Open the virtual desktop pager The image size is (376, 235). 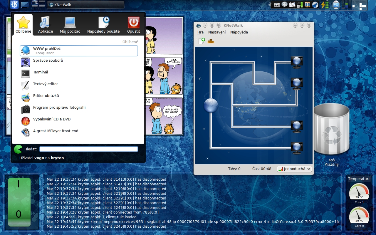click(38, 4)
